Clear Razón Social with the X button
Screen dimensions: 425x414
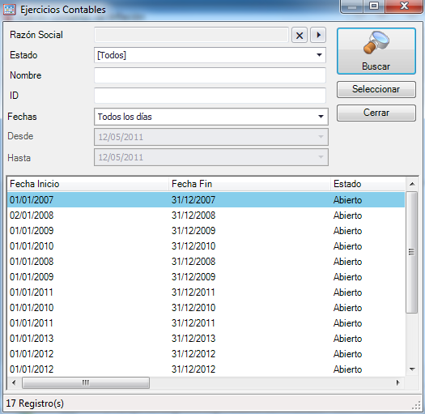point(300,35)
